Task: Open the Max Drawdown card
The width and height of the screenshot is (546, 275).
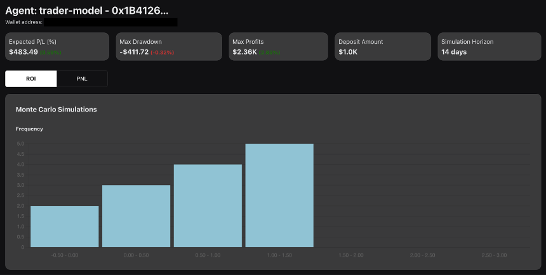Action: click(169, 47)
